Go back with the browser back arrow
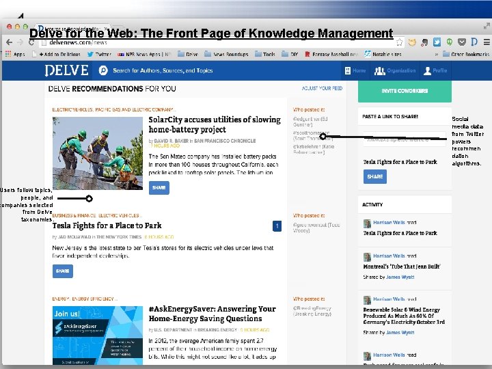The width and height of the screenshot is (492, 369). pos(9,42)
